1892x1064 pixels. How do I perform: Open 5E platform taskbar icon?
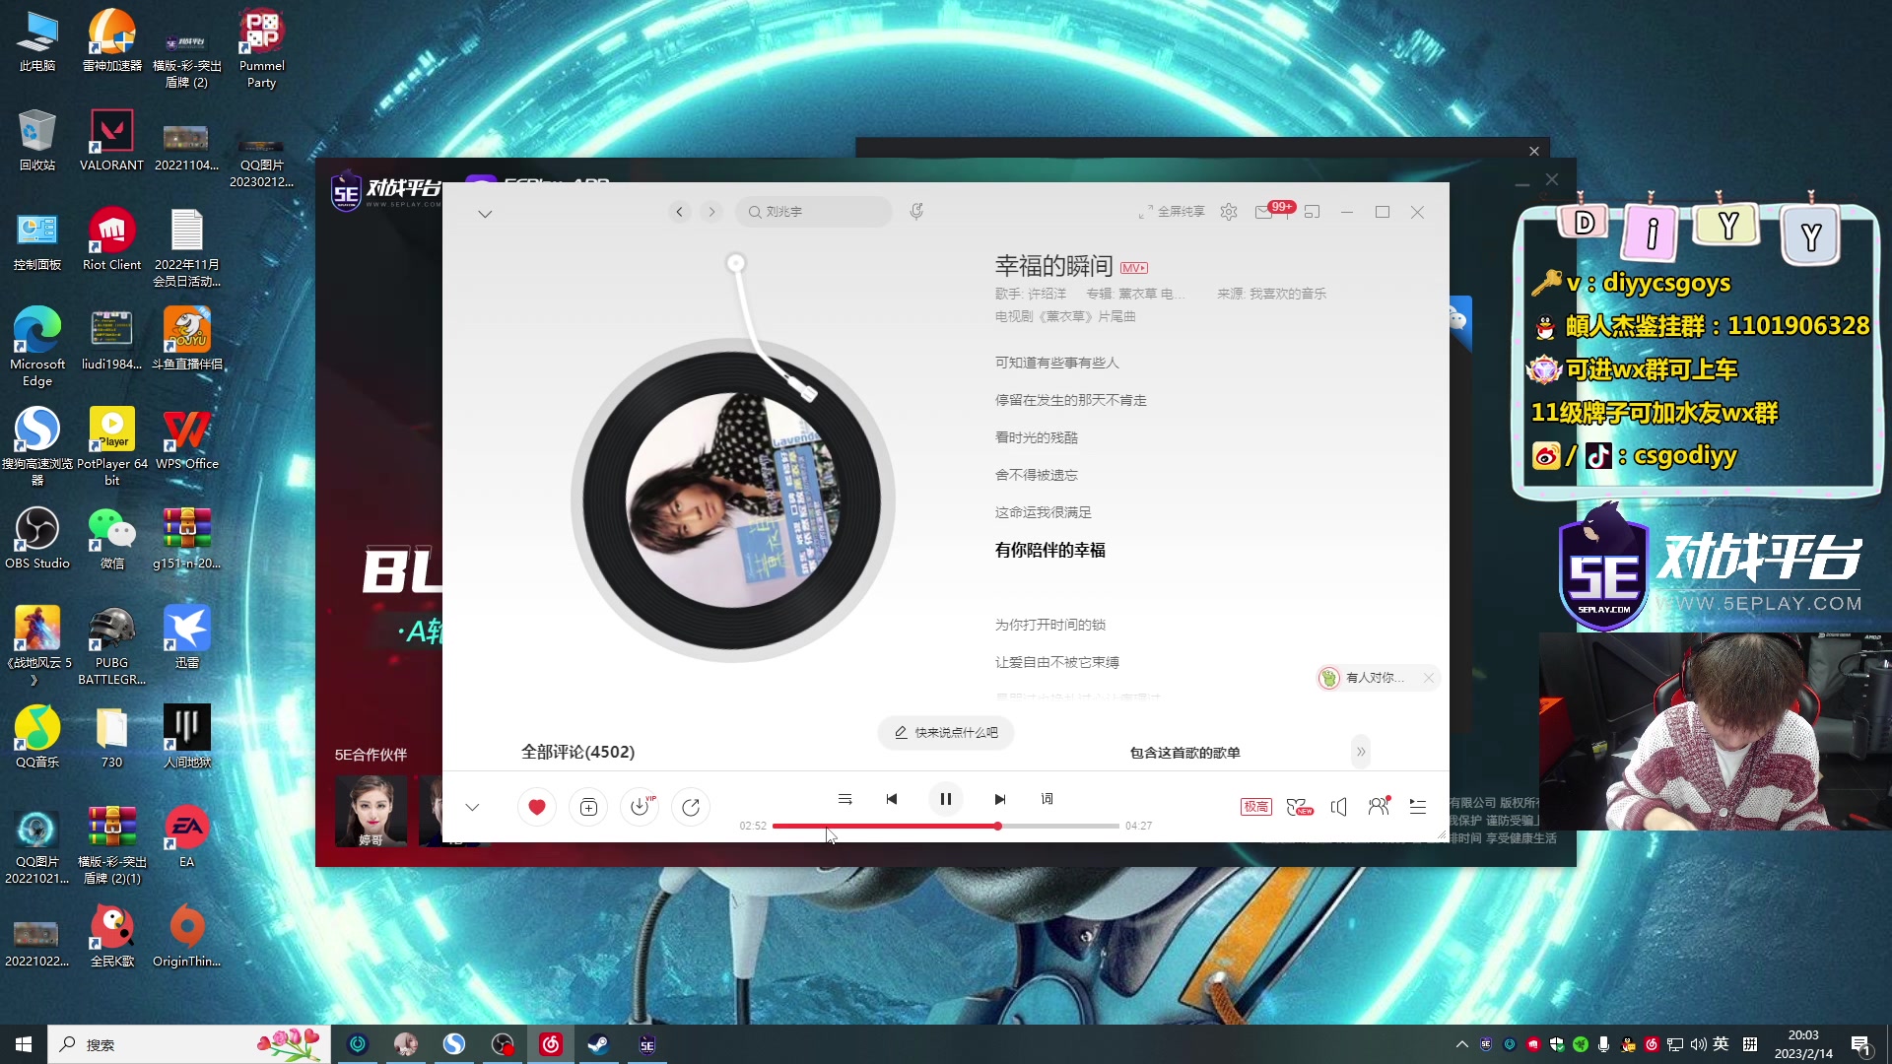pos(646,1044)
